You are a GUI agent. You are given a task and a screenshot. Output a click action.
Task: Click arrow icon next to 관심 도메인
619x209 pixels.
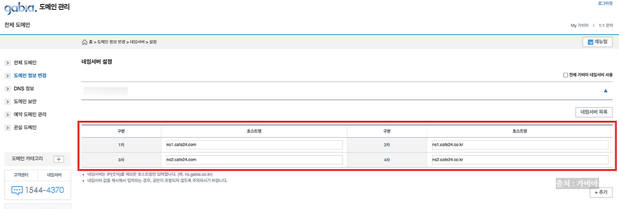(7, 127)
